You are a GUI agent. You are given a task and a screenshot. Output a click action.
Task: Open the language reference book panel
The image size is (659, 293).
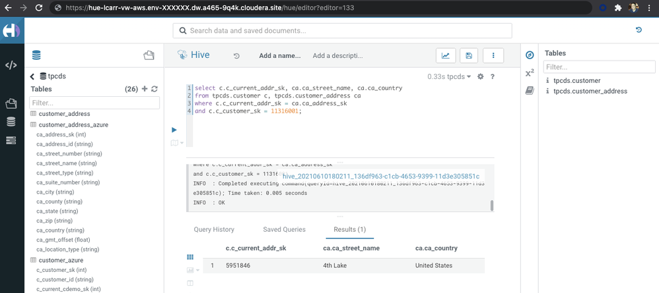pyautogui.click(x=530, y=91)
